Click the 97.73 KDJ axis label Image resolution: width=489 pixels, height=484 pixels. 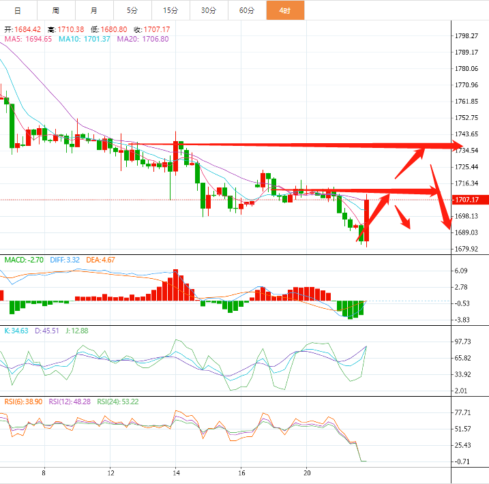tap(463, 342)
